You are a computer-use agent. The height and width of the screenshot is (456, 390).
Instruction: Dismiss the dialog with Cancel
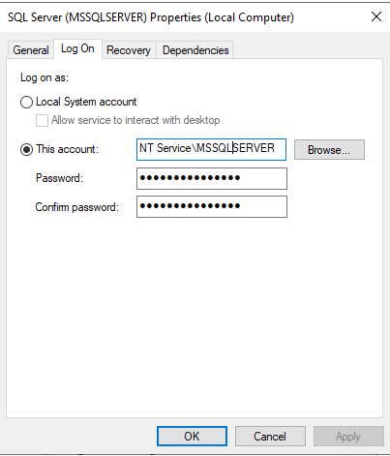pos(270,437)
